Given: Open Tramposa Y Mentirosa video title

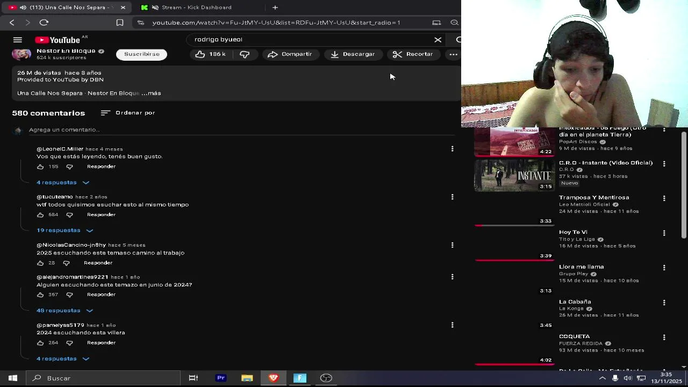Looking at the screenshot, I should [594, 198].
